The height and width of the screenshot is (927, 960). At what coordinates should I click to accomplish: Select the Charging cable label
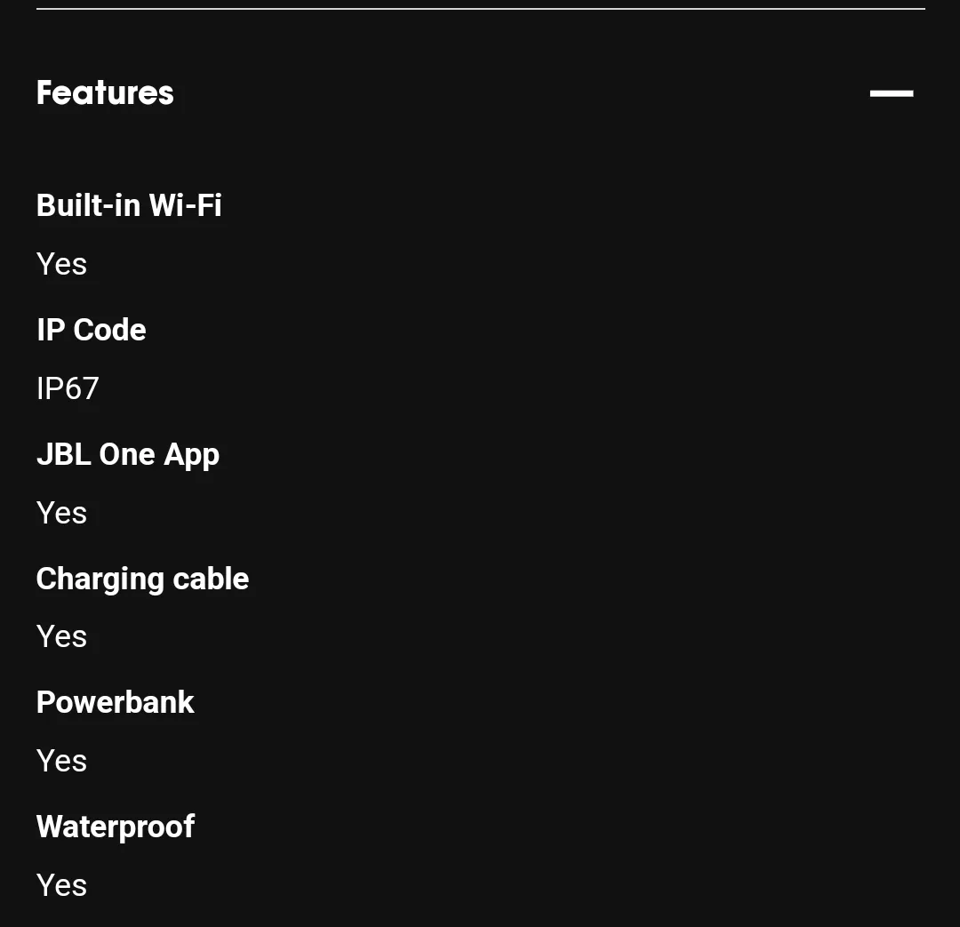[142, 579]
